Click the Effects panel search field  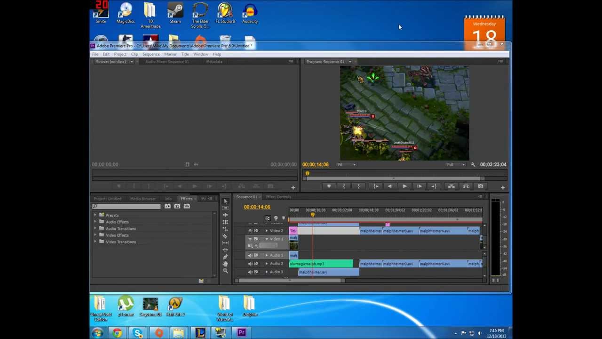[x=127, y=206]
